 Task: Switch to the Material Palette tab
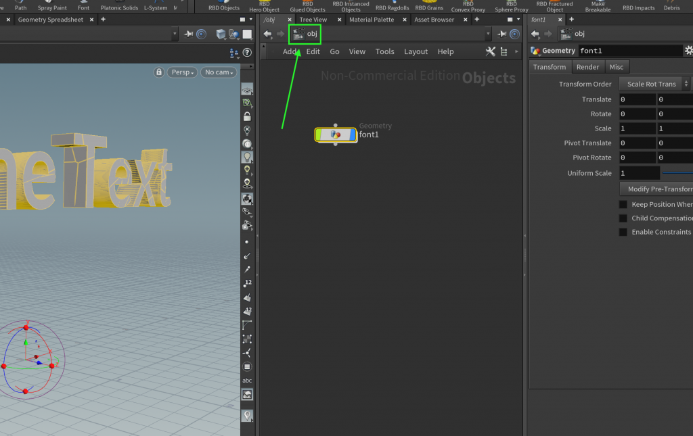tap(372, 20)
